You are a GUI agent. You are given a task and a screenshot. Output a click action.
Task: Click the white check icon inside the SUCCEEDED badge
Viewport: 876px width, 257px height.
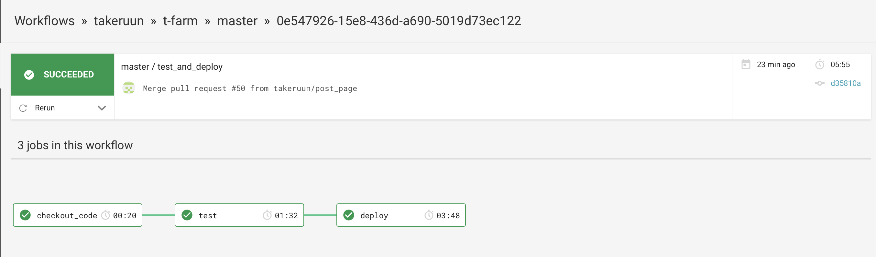click(29, 74)
